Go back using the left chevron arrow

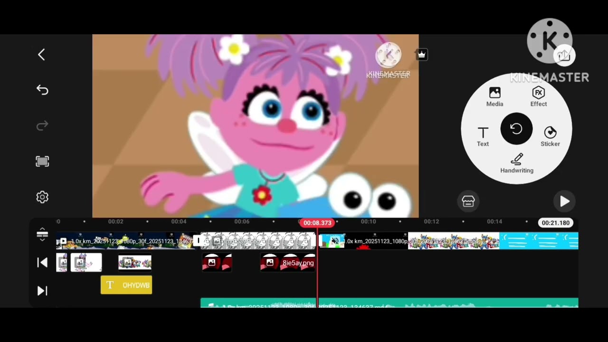point(42,55)
